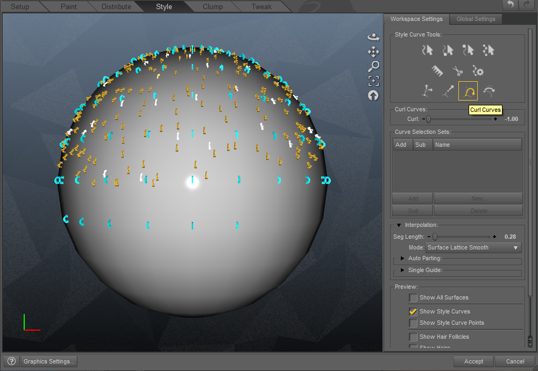538x371 pixels.
Task: Select the scale curve arrow tool
Action: pos(448,91)
